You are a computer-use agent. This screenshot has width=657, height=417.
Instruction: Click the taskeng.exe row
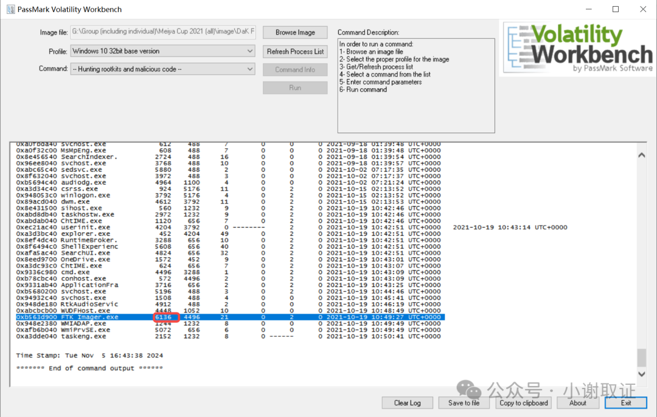point(228,336)
